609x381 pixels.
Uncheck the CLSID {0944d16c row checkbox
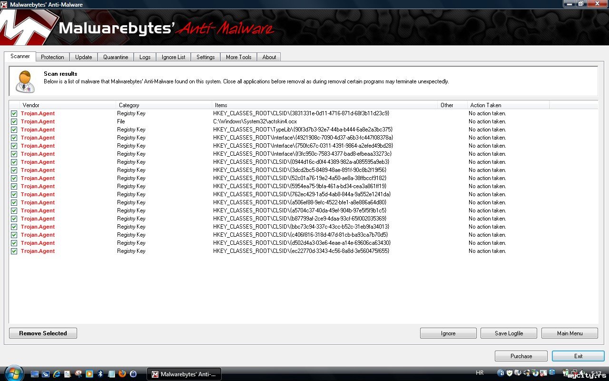[14, 162]
